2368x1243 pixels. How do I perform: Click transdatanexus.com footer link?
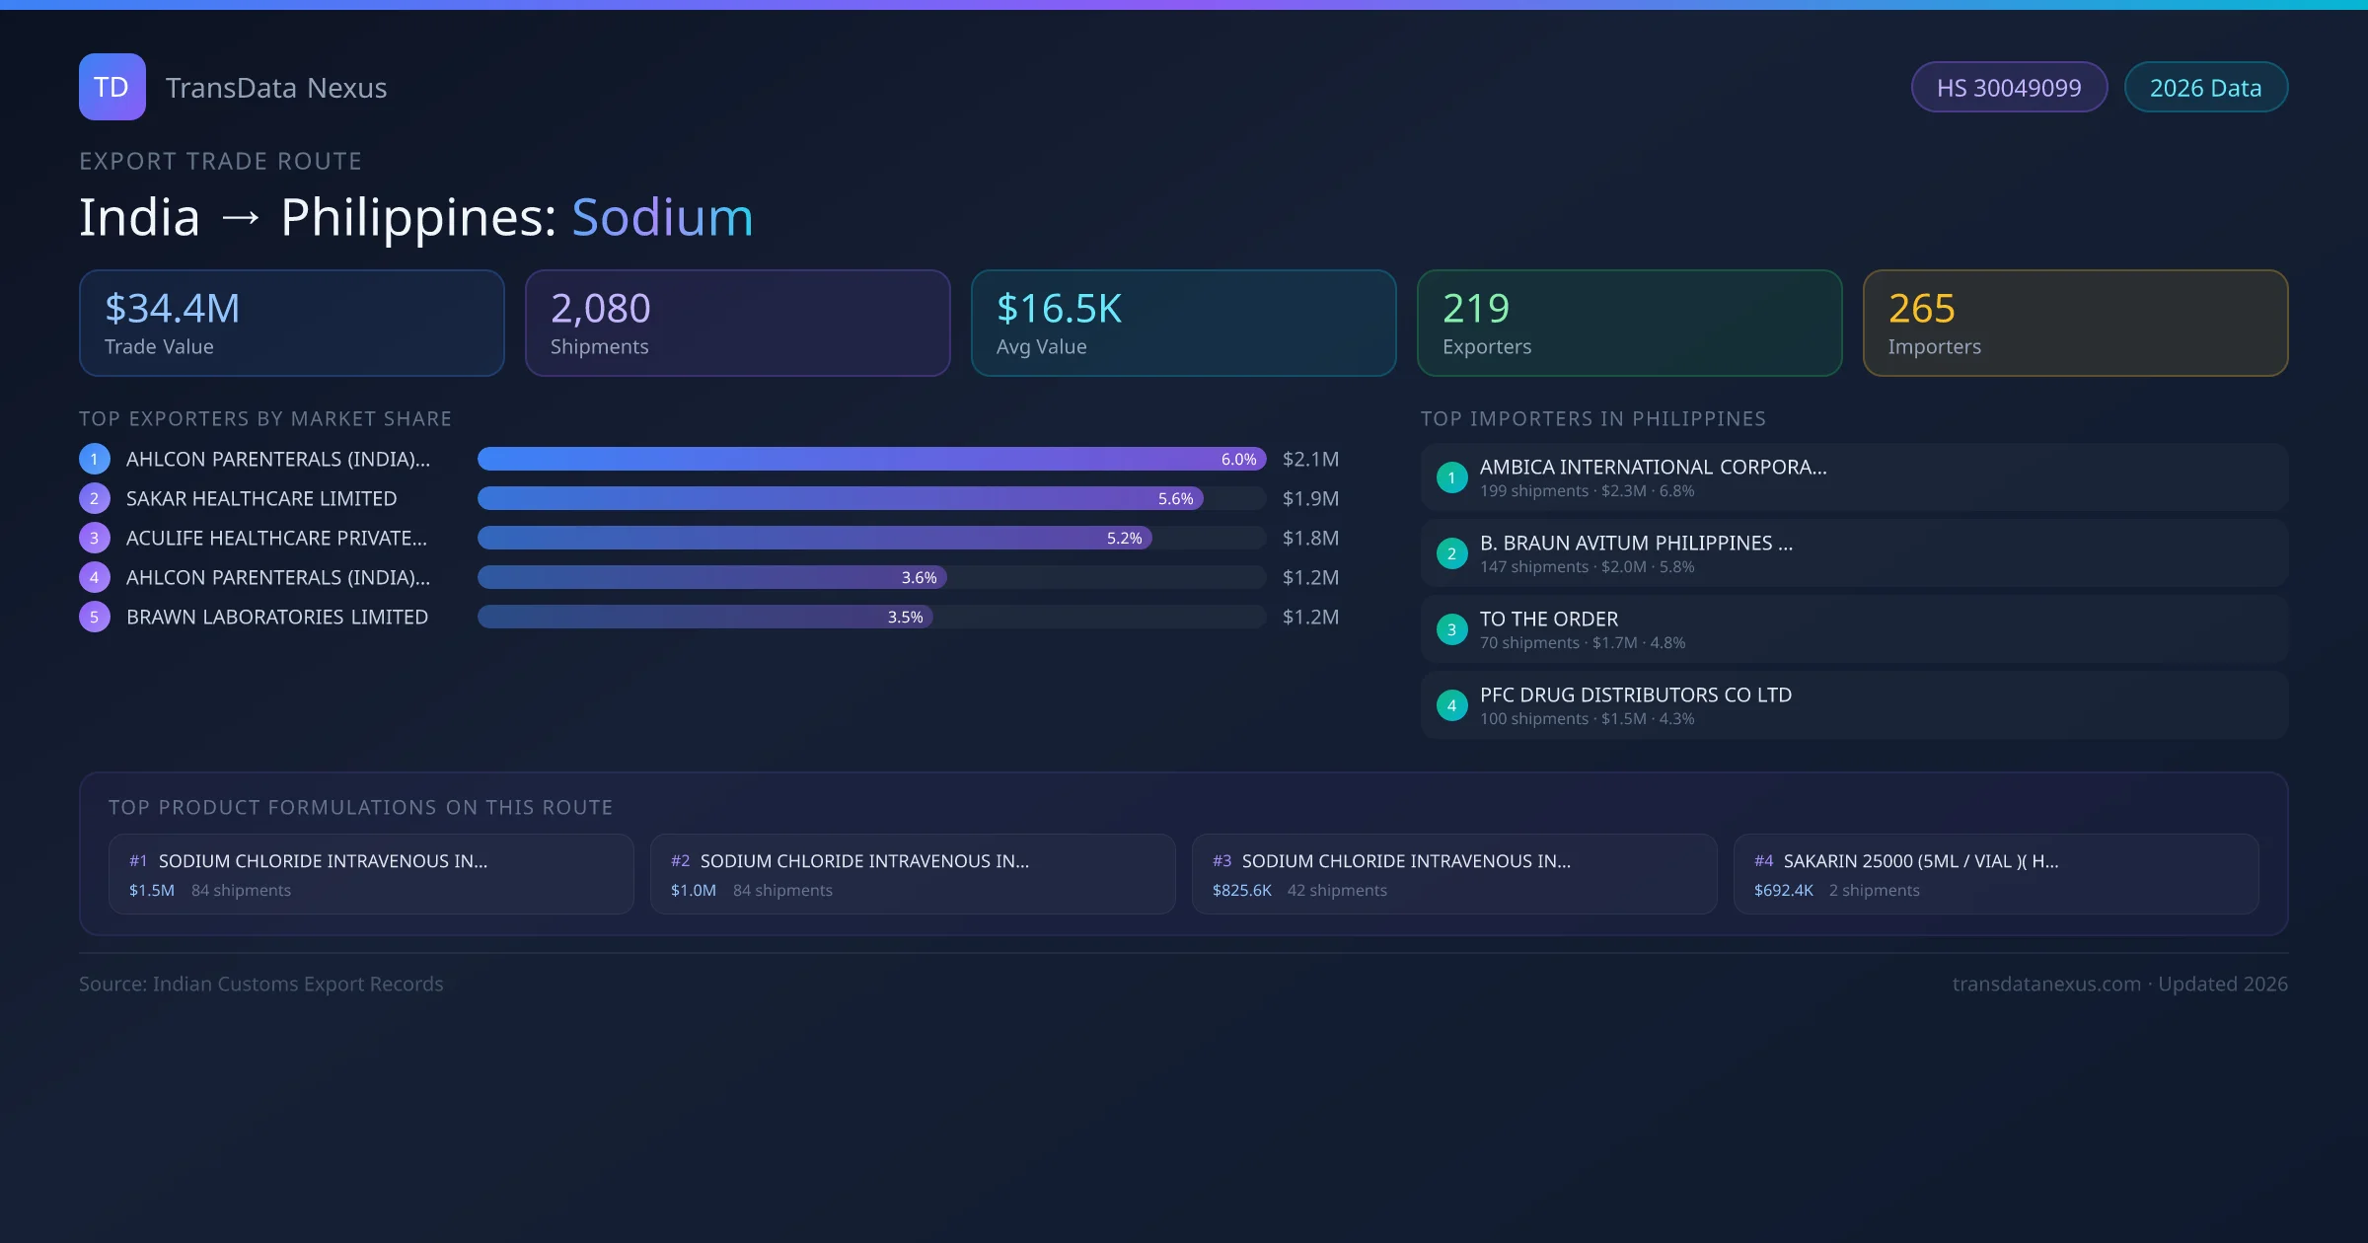click(x=2046, y=984)
